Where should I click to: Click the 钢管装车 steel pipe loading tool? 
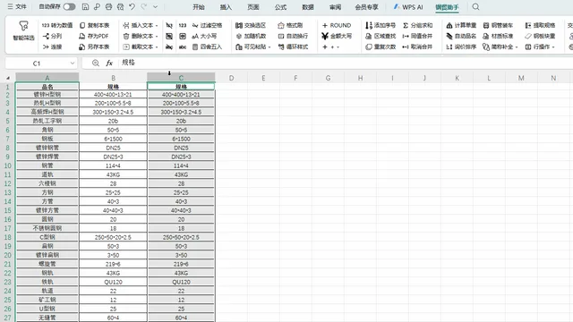click(498, 25)
